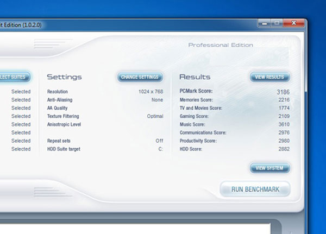Click the PCMark Score label

click(x=196, y=91)
